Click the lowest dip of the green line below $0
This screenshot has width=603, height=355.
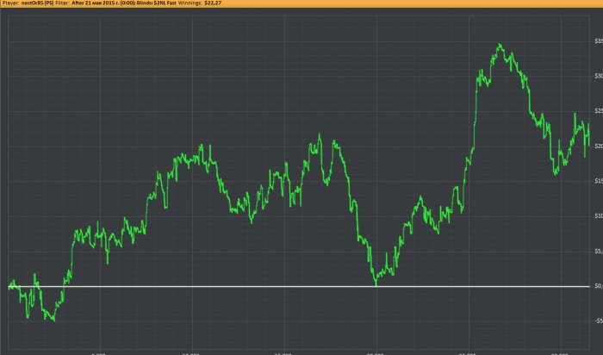tap(53, 321)
